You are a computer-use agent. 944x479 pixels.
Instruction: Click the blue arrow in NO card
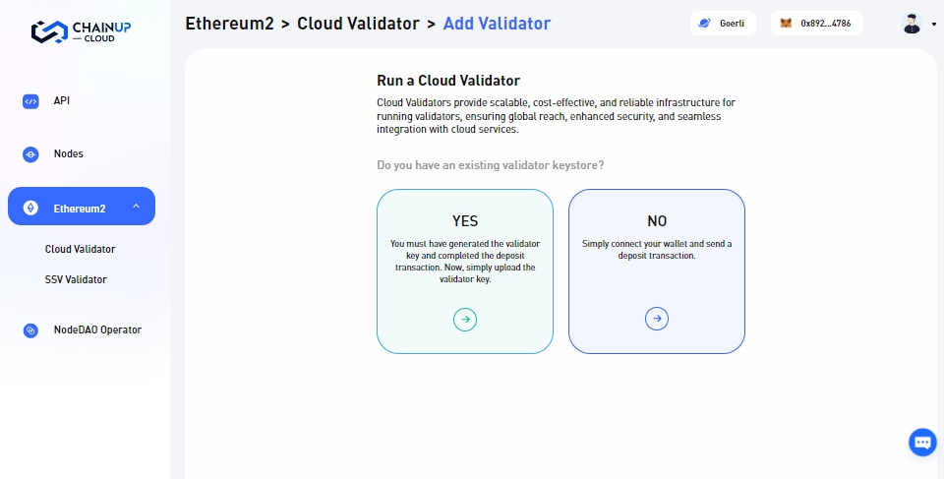657,319
